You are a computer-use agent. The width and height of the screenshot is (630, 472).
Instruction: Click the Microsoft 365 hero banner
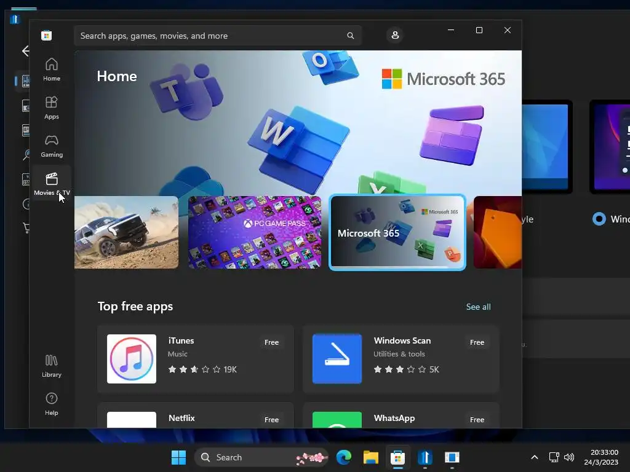[298, 122]
